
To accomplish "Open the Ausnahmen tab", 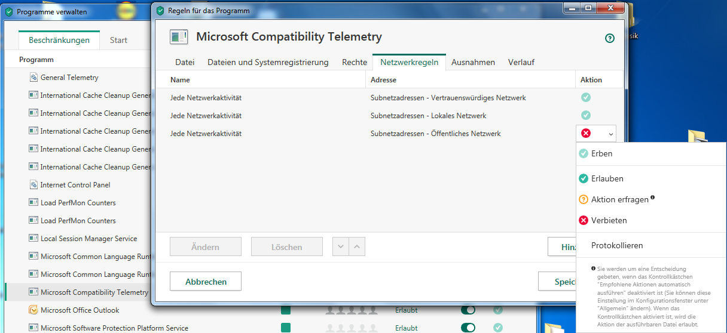I will (473, 62).
